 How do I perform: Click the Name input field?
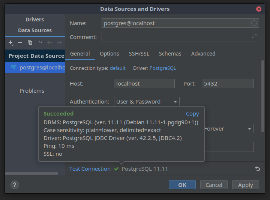(180, 23)
